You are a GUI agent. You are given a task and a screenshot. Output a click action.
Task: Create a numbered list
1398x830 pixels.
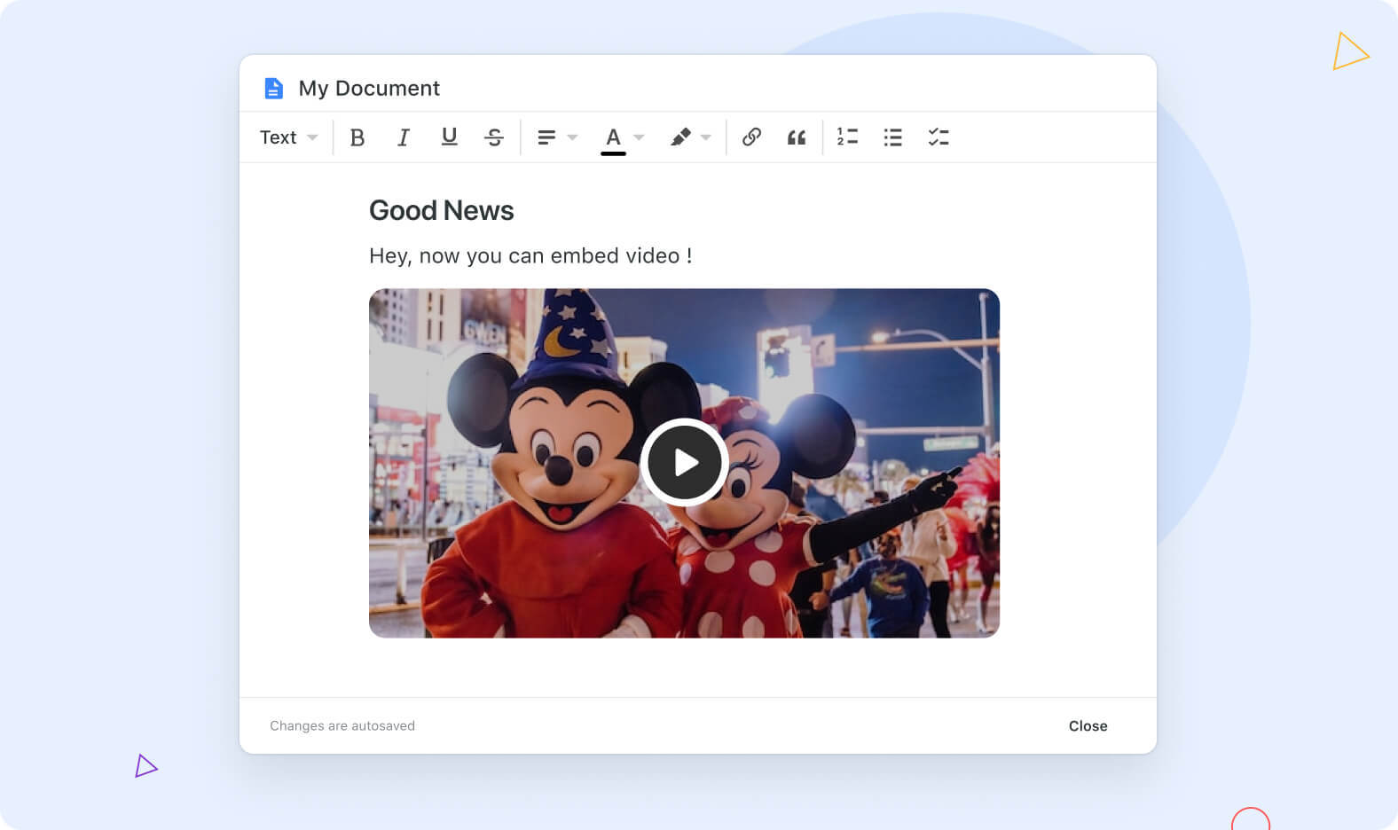847,137
